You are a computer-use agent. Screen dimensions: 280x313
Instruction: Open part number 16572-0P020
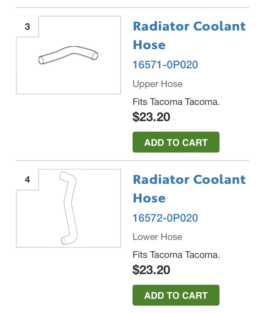(165, 218)
